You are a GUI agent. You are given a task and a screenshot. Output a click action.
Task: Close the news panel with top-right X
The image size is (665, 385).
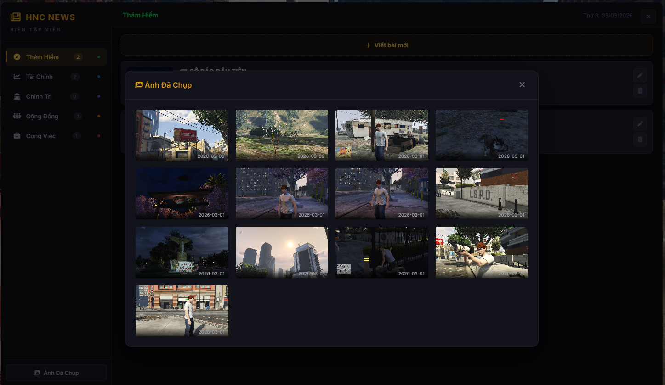(648, 17)
